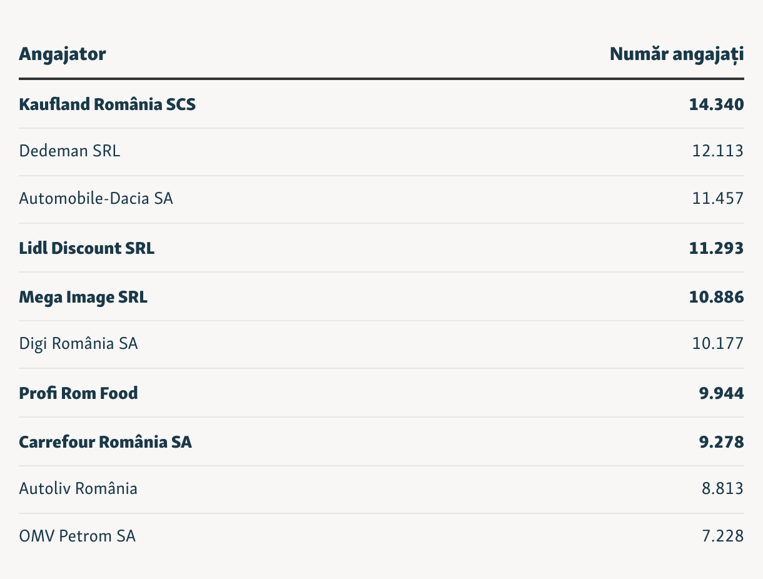
Task: Click the number 11.457
Action: click(718, 198)
